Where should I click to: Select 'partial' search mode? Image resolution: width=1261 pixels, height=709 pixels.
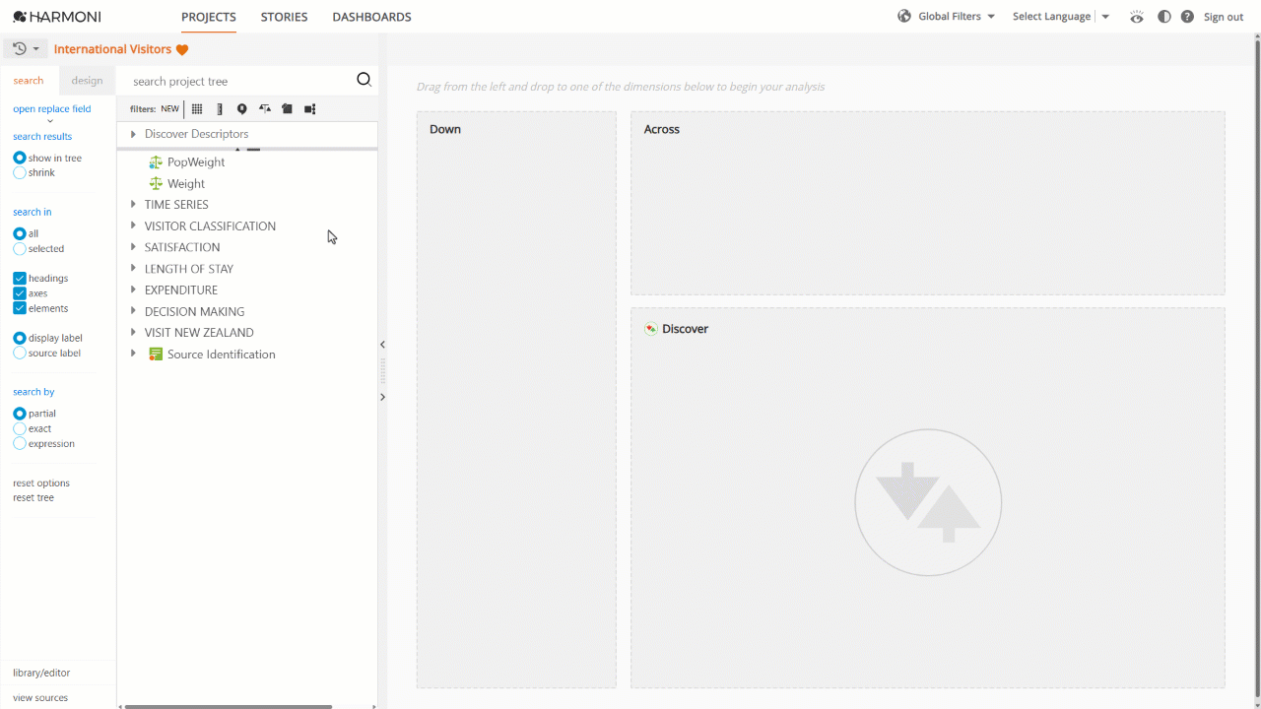click(20, 414)
